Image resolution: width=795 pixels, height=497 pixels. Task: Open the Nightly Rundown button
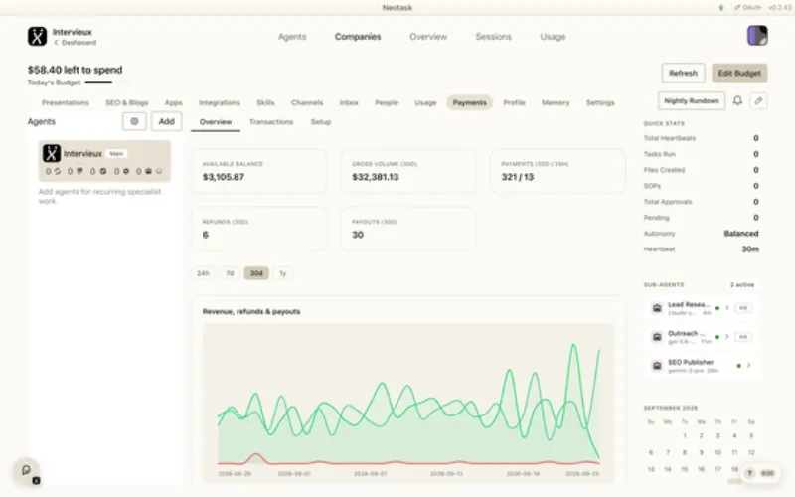point(692,101)
